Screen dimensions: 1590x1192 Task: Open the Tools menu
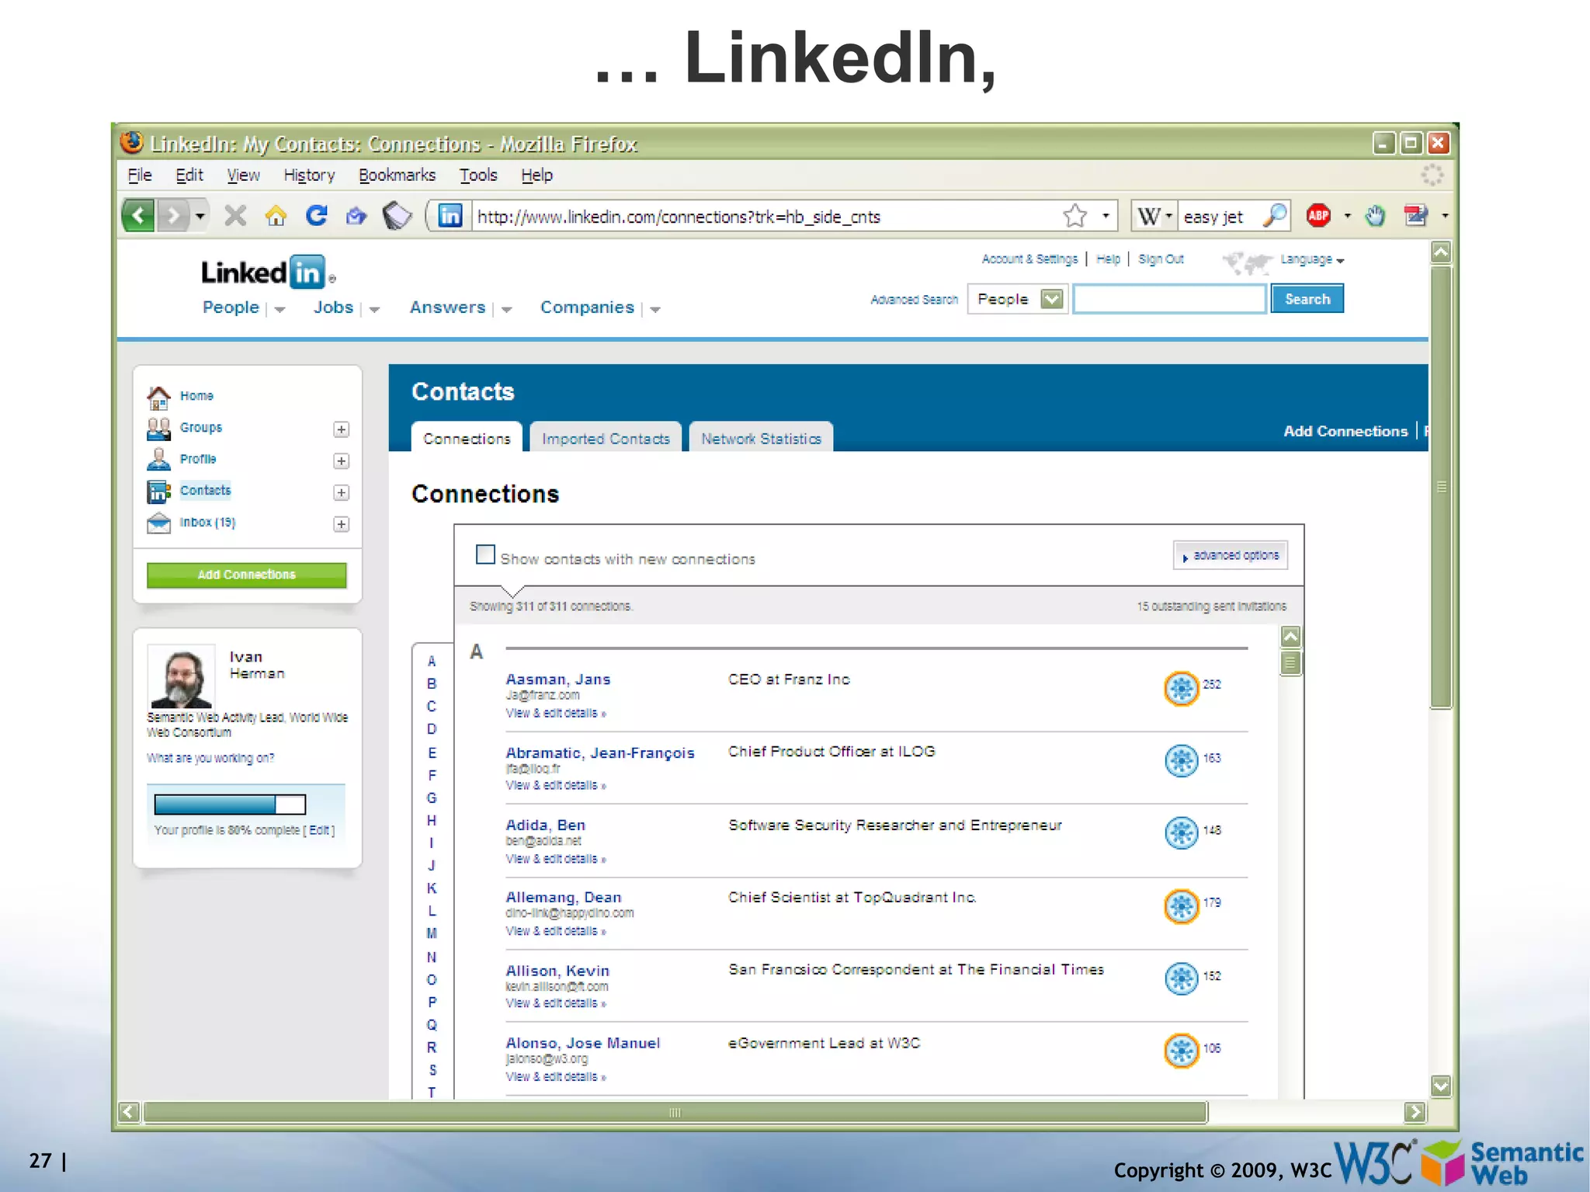tap(478, 175)
